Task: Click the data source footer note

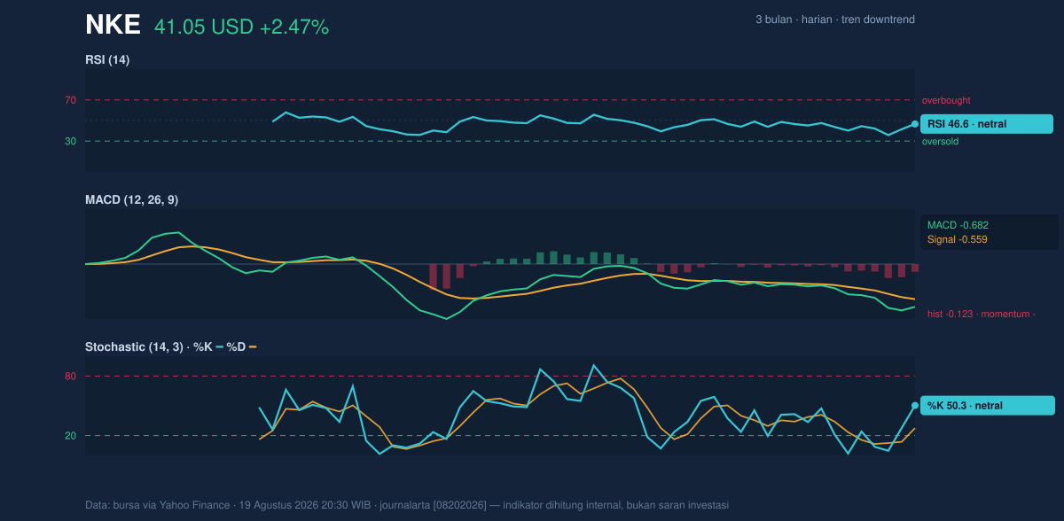Action: [x=407, y=505]
